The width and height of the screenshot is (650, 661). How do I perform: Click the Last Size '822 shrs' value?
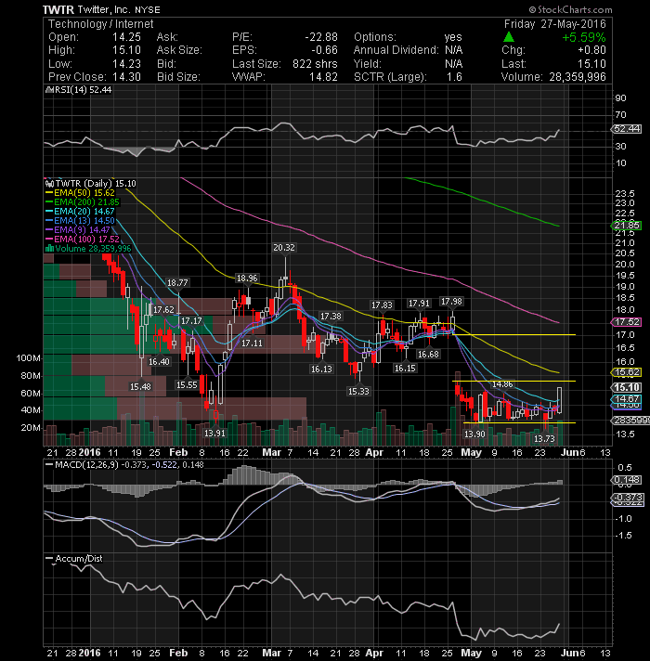(315, 64)
